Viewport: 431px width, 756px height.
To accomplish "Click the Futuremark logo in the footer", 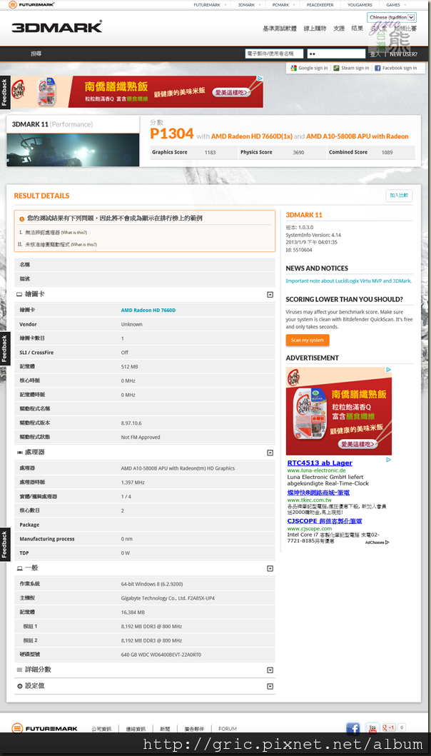I will pyautogui.click(x=45, y=728).
